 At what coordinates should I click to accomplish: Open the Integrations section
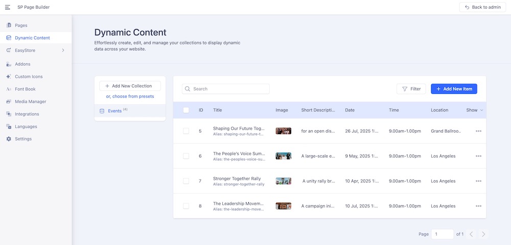(x=27, y=114)
